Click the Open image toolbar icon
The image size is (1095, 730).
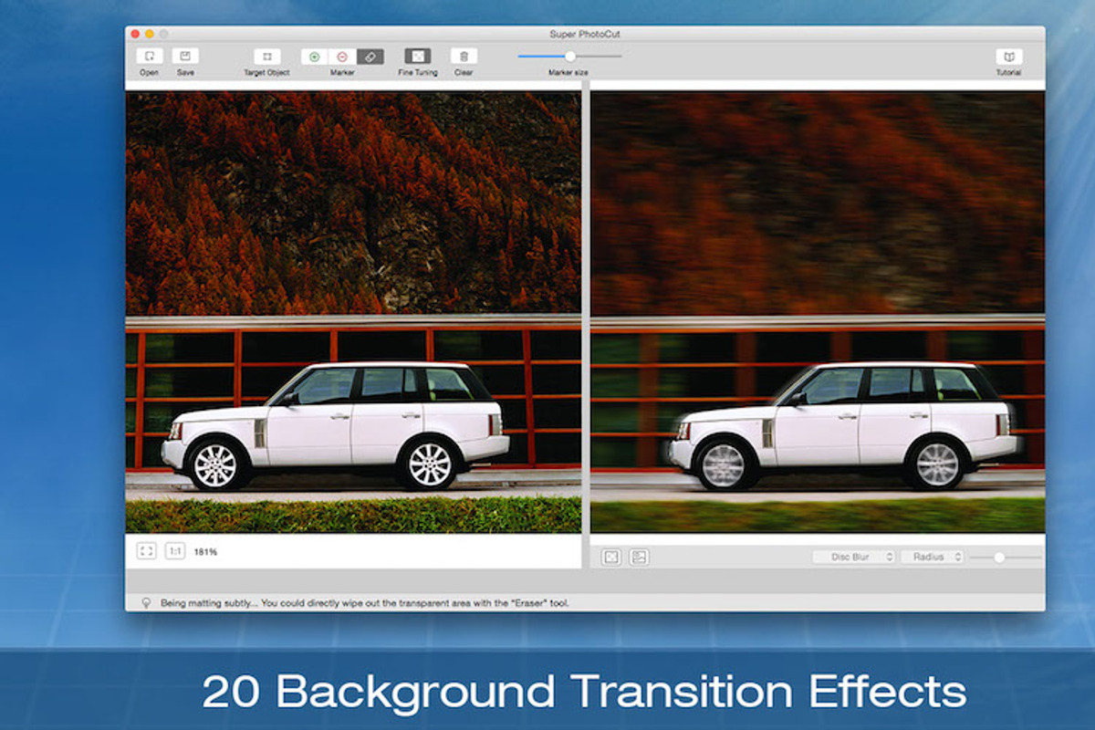click(150, 57)
